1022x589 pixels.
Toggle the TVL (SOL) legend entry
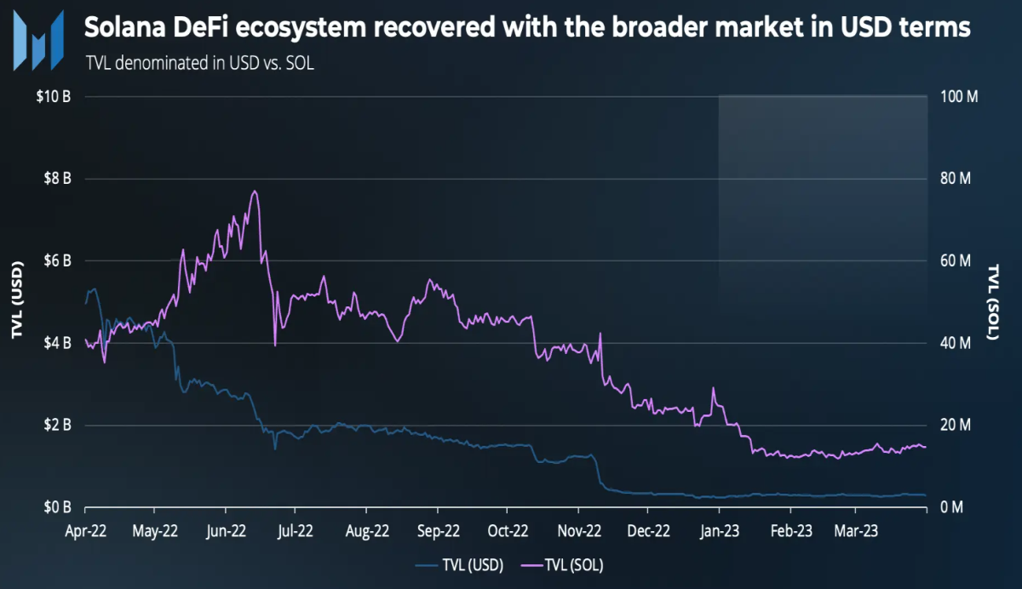[x=563, y=563]
